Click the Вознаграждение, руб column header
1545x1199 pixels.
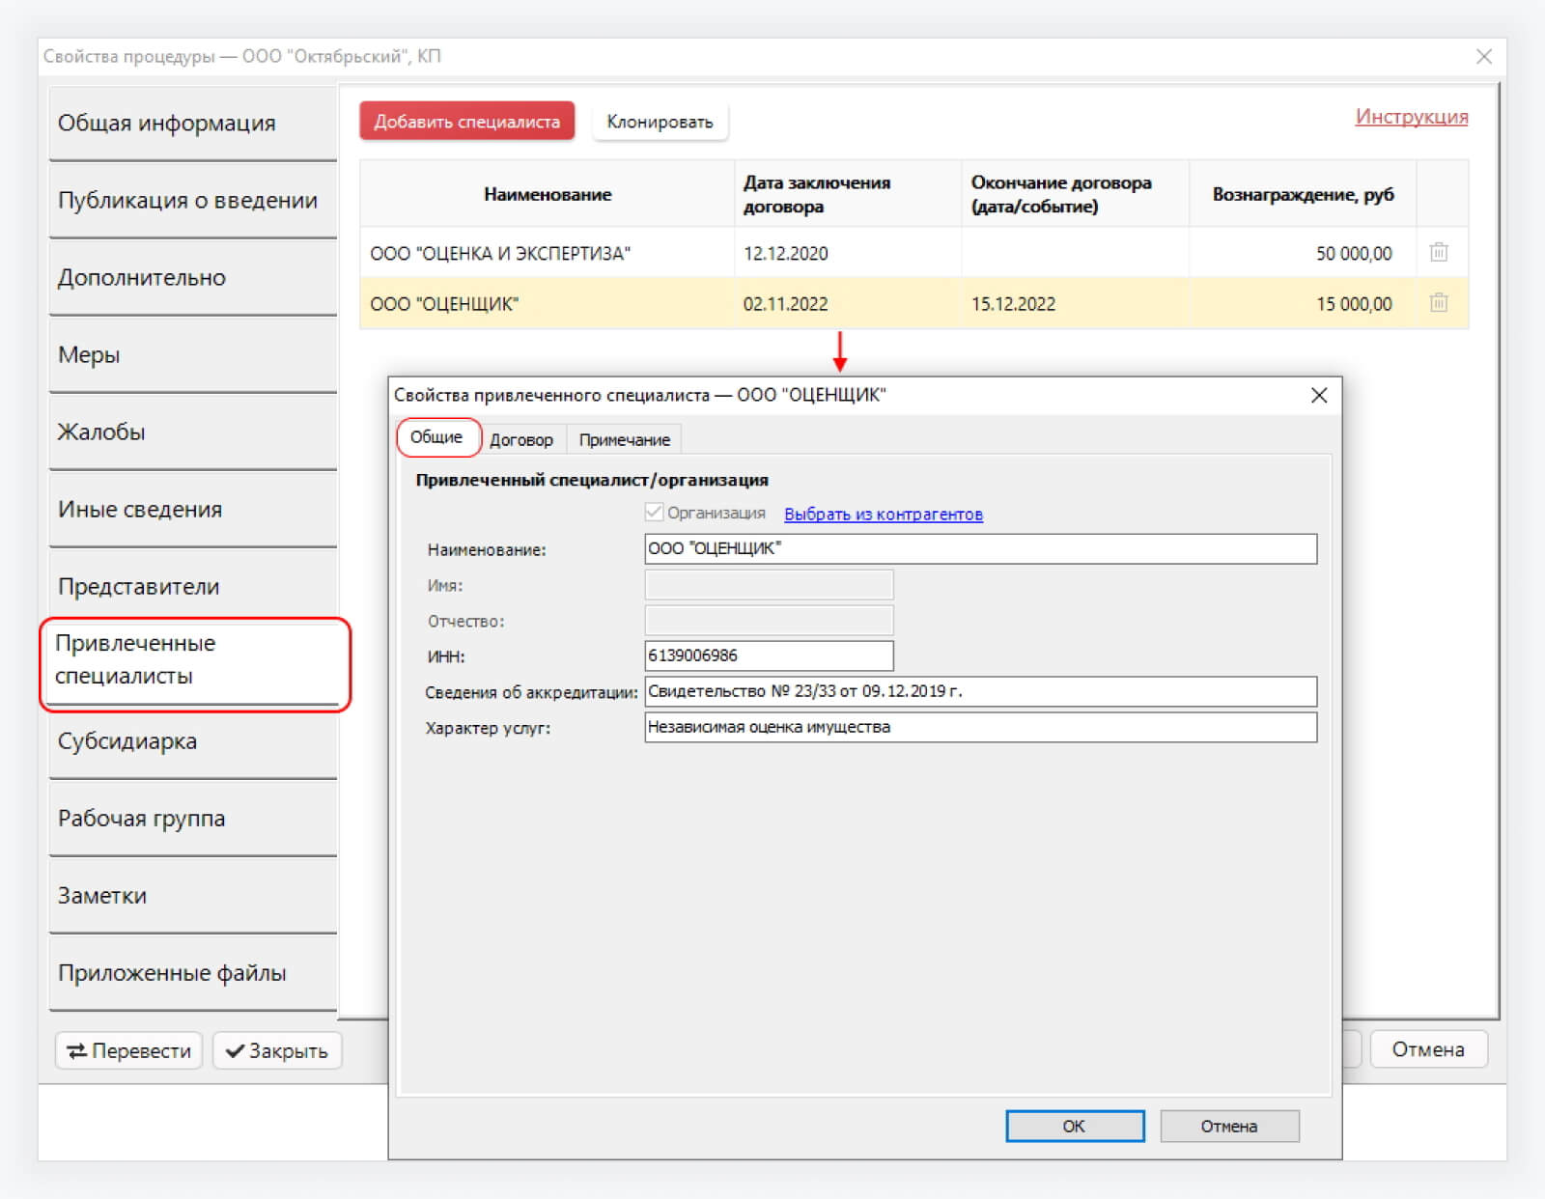1303,194
